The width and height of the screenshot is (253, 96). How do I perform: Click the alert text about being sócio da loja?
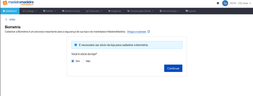tap(114, 45)
